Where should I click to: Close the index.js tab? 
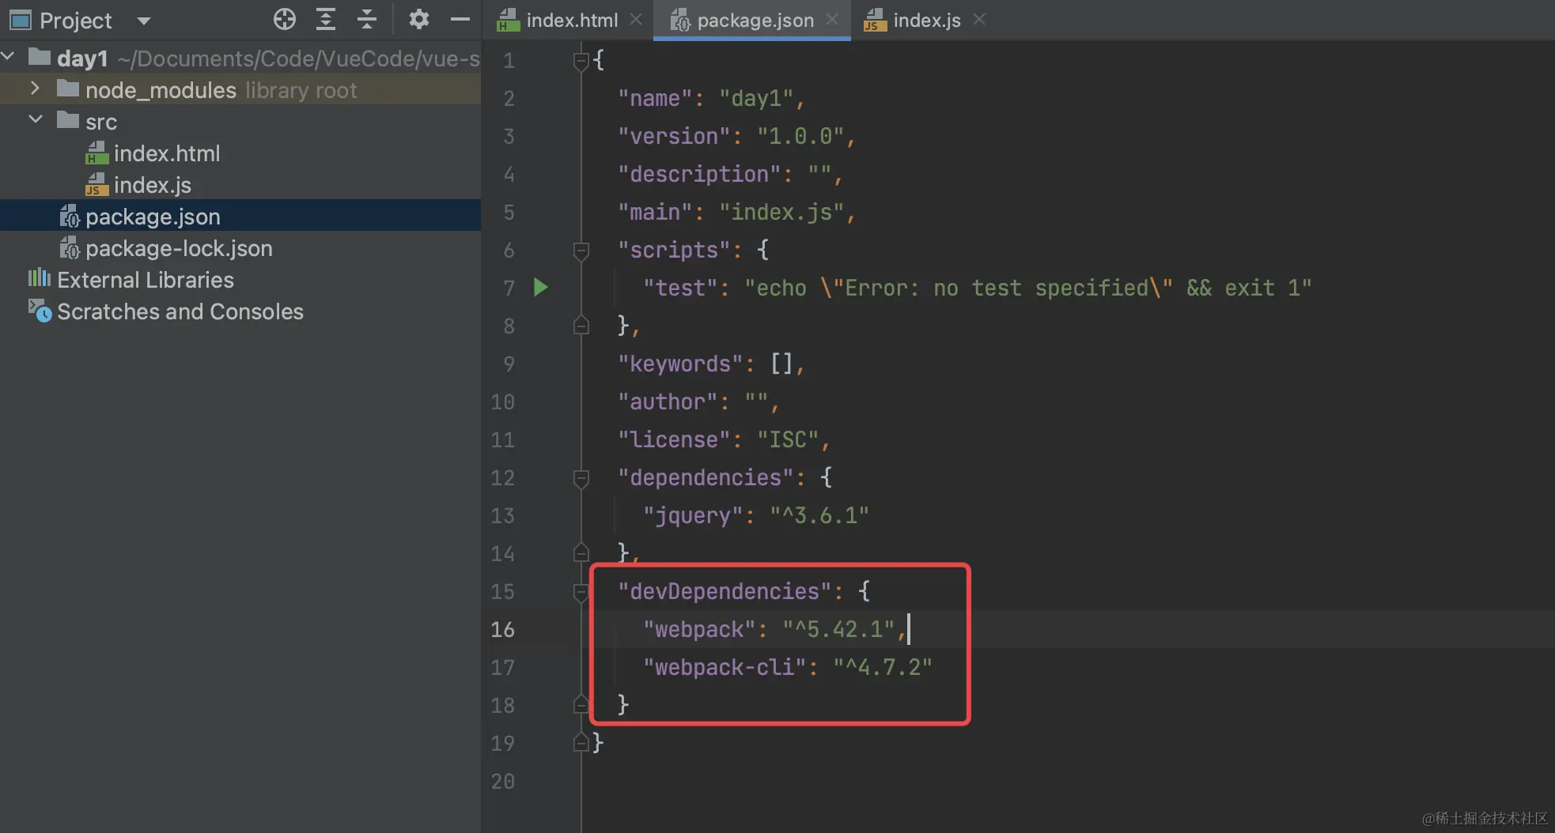(x=979, y=19)
